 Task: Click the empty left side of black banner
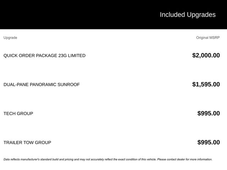pos(53,15)
